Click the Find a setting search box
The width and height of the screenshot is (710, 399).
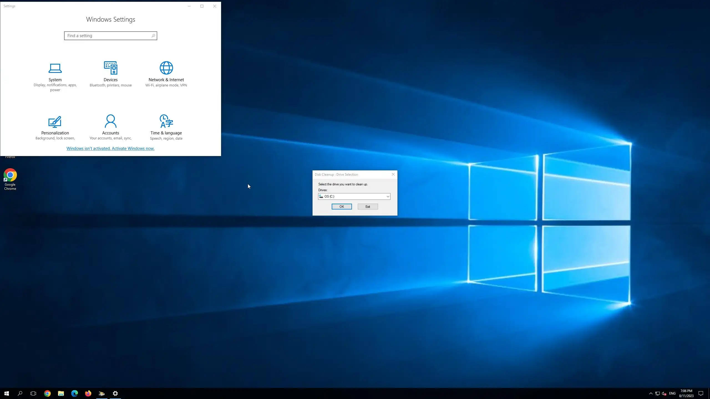click(x=108, y=36)
